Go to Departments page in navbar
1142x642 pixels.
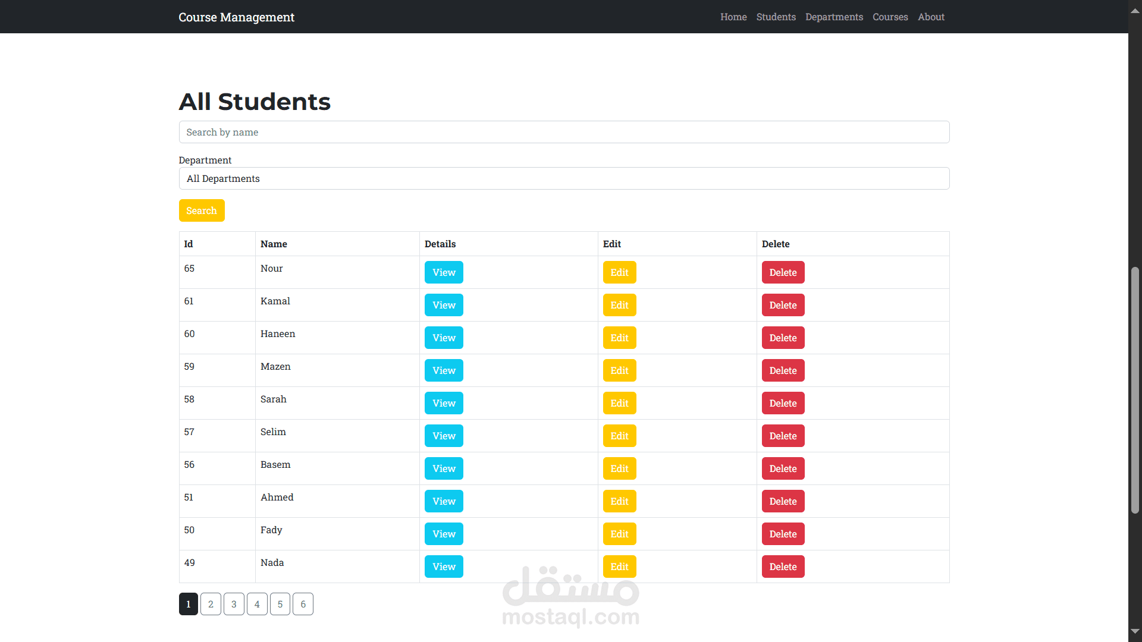click(x=834, y=17)
